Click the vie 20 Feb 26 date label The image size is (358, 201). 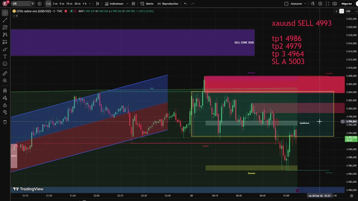319,196
